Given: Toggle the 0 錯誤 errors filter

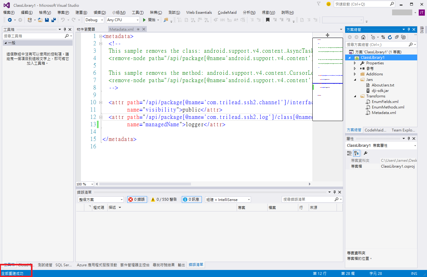Looking at the screenshot, I should (x=137, y=199).
